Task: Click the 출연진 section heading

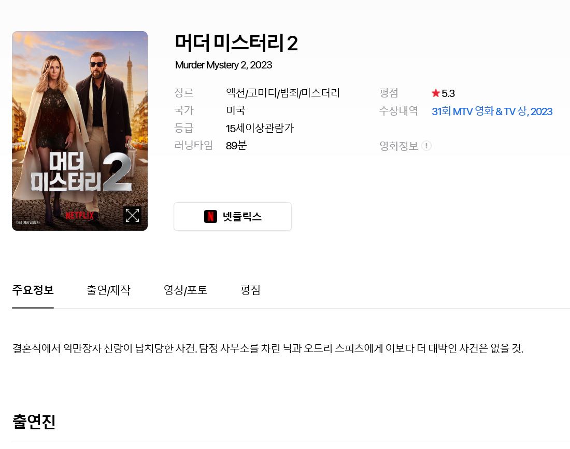Action: coord(34,422)
